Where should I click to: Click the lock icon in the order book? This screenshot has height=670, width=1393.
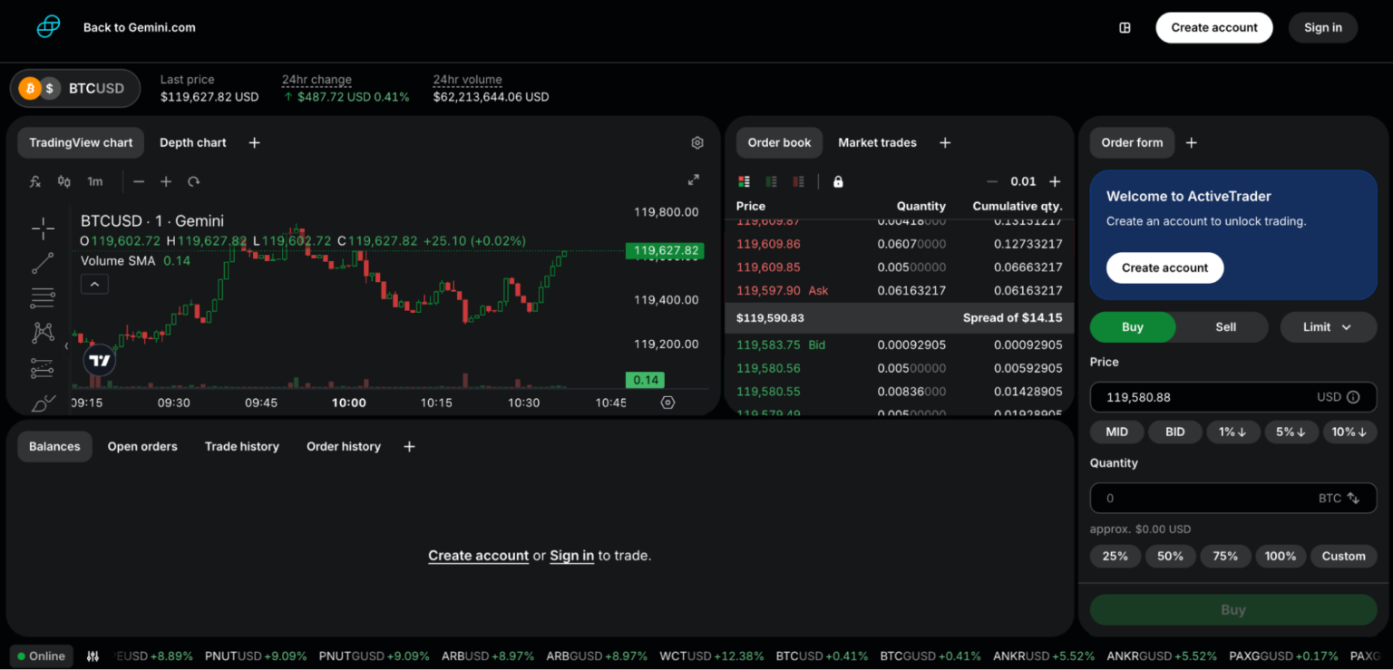tap(838, 181)
